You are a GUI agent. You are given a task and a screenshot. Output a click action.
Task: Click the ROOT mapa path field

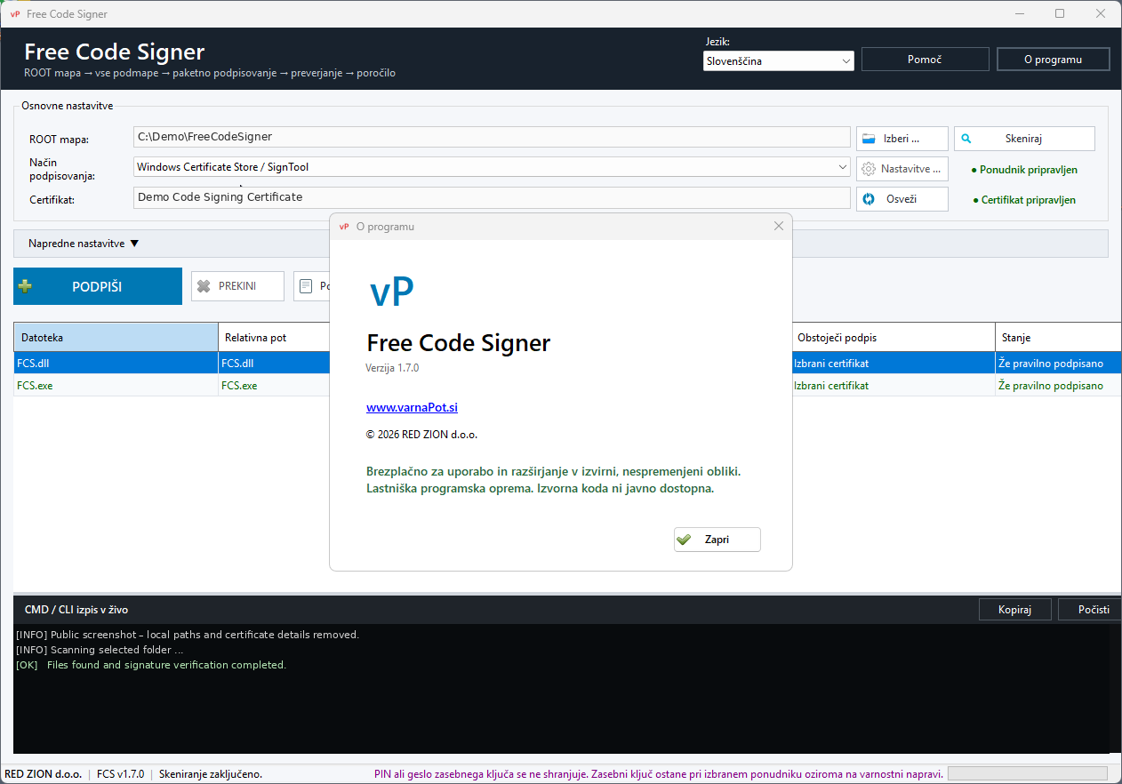tap(492, 137)
